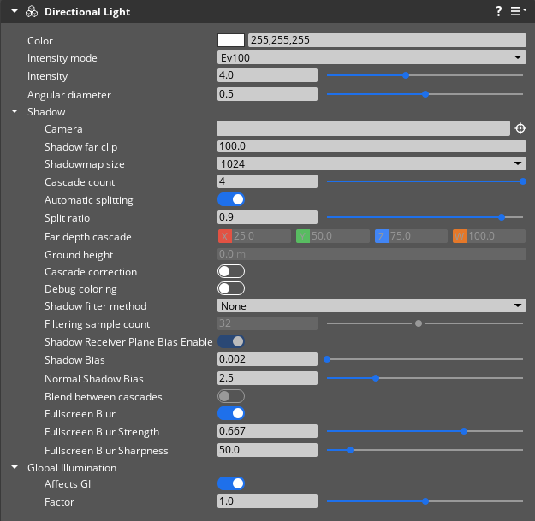
Task: Disable Automatic splitting toggle
Action: 231,199
